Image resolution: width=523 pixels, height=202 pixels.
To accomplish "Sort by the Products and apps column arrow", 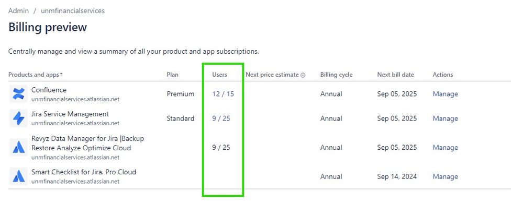I will coord(61,75).
